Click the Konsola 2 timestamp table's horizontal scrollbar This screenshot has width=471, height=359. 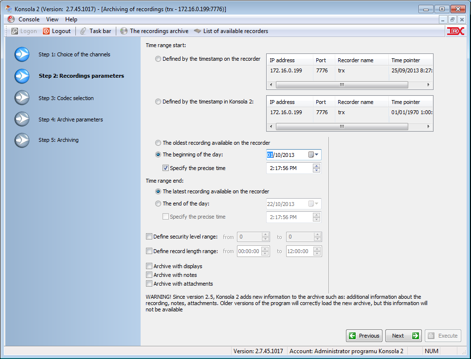tap(342, 127)
